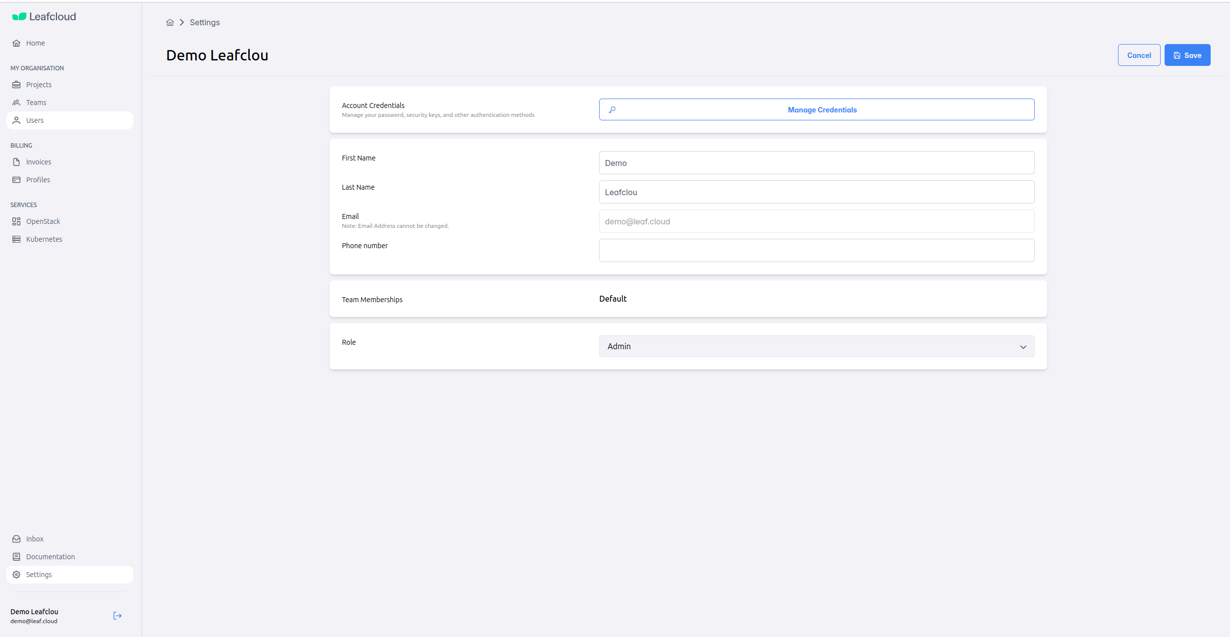Click the Role dropdown chevron arrow
Viewport: 1230px width, 637px height.
click(1023, 347)
